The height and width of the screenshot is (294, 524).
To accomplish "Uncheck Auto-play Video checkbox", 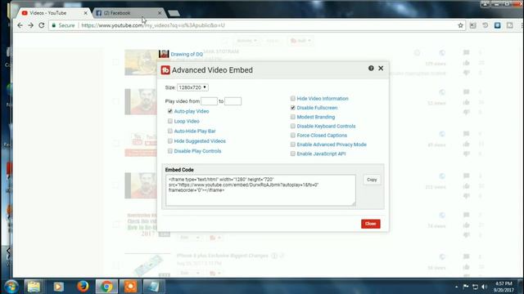I will (x=170, y=111).
